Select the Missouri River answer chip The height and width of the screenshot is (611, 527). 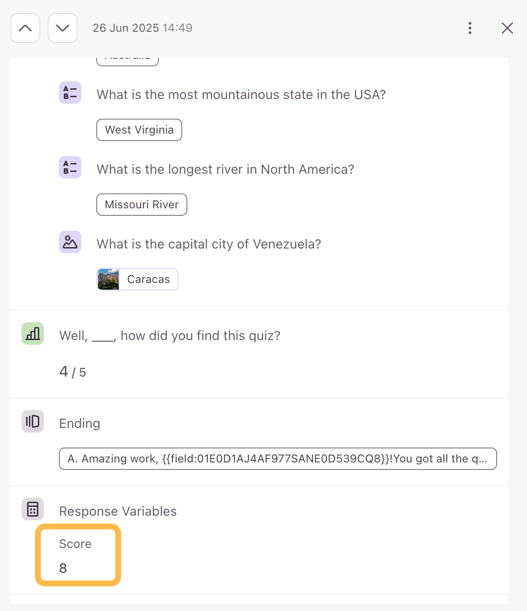(142, 205)
